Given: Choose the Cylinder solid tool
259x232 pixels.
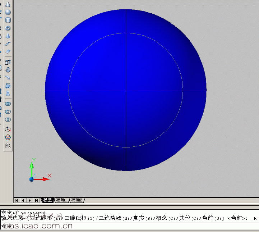Looking at the screenshot, I should click(8, 21).
